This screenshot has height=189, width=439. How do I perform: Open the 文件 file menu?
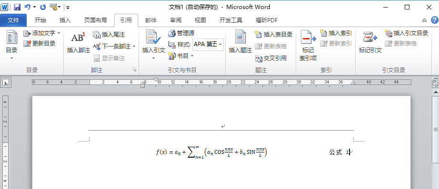[x=13, y=20]
